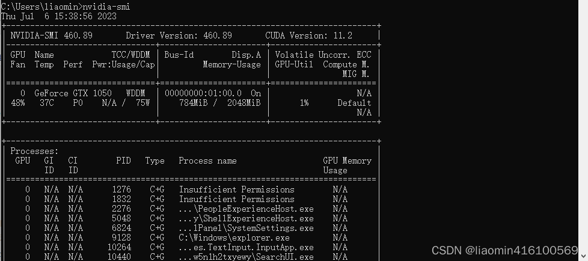Click the Disp.A On value

tap(256, 93)
